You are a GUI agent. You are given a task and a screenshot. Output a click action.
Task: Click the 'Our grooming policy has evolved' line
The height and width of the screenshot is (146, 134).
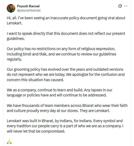(65, 69)
